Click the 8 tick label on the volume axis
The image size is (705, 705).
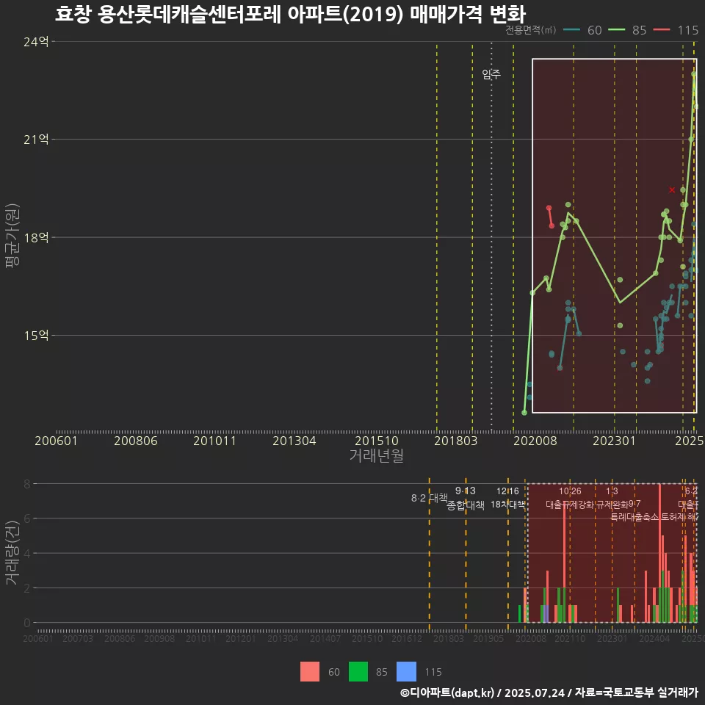(27, 484)
